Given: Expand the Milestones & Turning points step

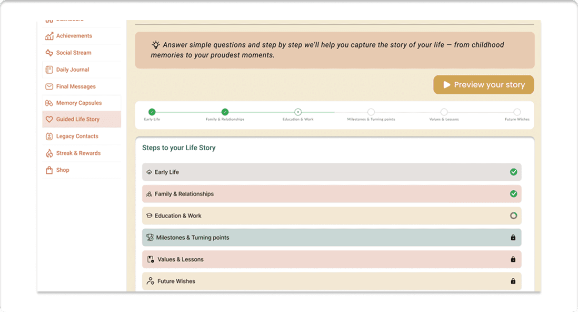Looking at the screenshot, I should pos(331,237).
